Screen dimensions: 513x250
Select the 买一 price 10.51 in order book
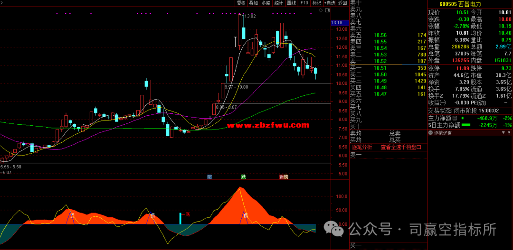tap(380, 68)
